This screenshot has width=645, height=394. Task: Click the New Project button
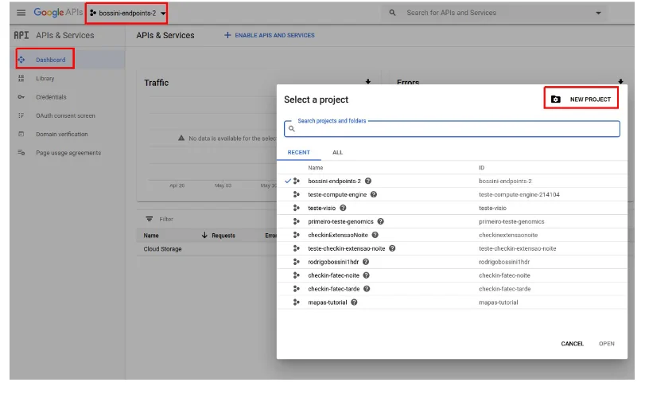click(x=581, y=99)
